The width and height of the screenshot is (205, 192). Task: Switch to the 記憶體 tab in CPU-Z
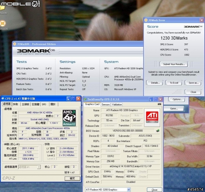pos(36,104)
